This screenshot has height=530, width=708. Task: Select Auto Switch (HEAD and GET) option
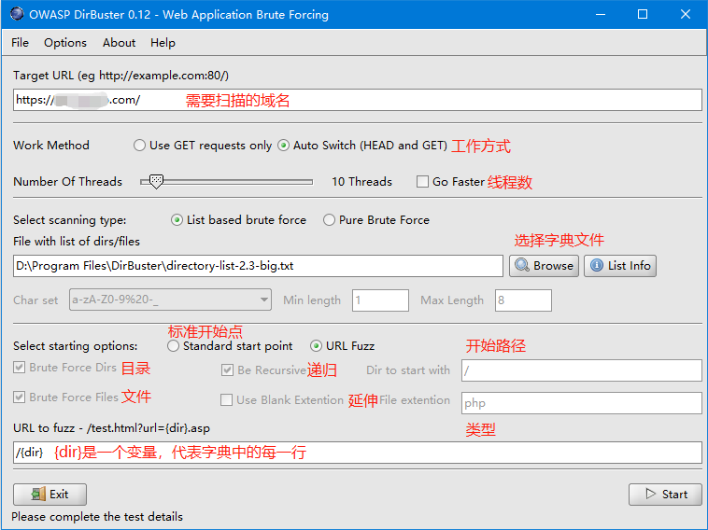(284, 146)
